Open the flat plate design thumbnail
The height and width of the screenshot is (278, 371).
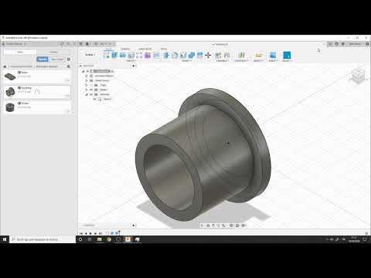[x=10, y=76]
